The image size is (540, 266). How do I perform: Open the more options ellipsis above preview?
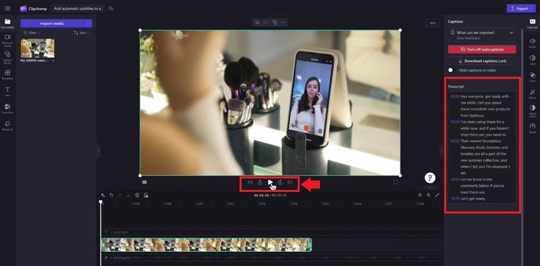[283, 23]
